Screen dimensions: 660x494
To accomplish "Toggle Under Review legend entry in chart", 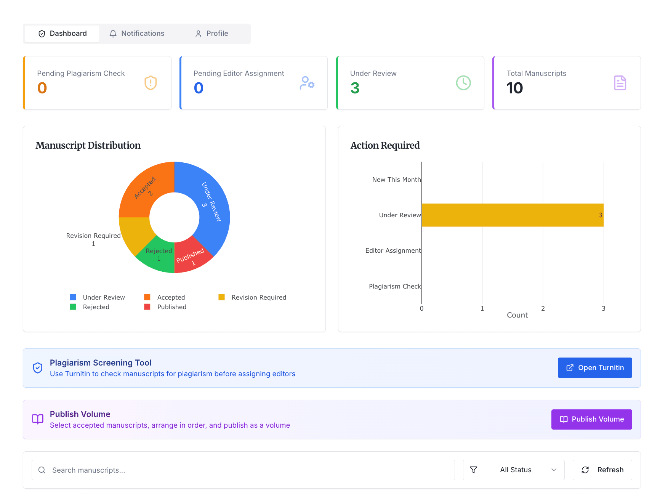I will [98, 297].
